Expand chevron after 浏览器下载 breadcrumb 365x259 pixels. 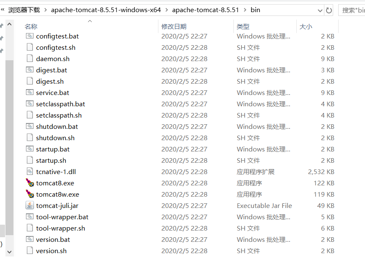point(46,10)
